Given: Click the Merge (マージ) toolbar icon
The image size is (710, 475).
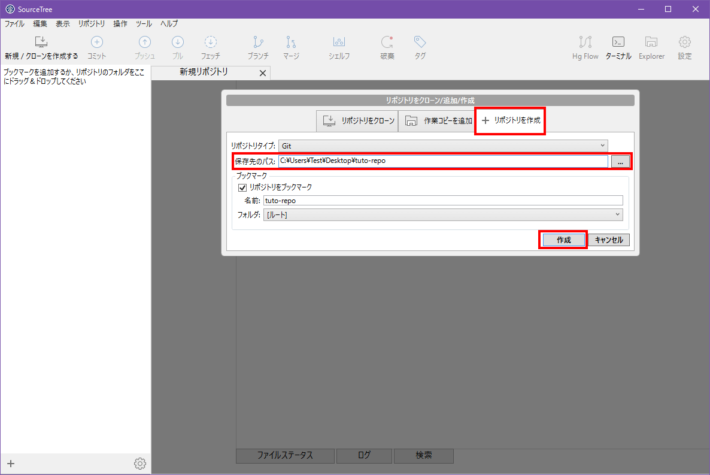Looking at the screenshot, I should click(x=291, y=42).
